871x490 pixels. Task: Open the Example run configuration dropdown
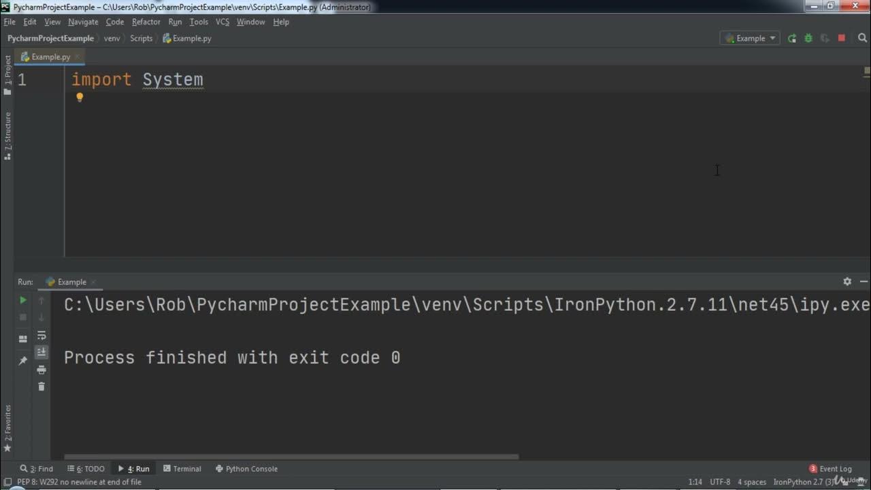pyautogui.click(x=751, y=39)
